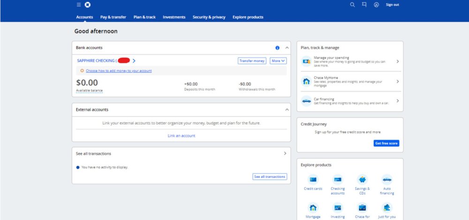Open the Just for you puzzle icon

point(387,207)
